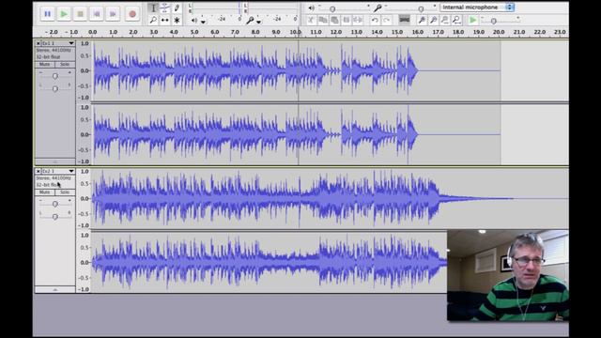Click the Fit Project in window icon
Viewport: 601px width, 338px height.
click(x=456, y=20)
